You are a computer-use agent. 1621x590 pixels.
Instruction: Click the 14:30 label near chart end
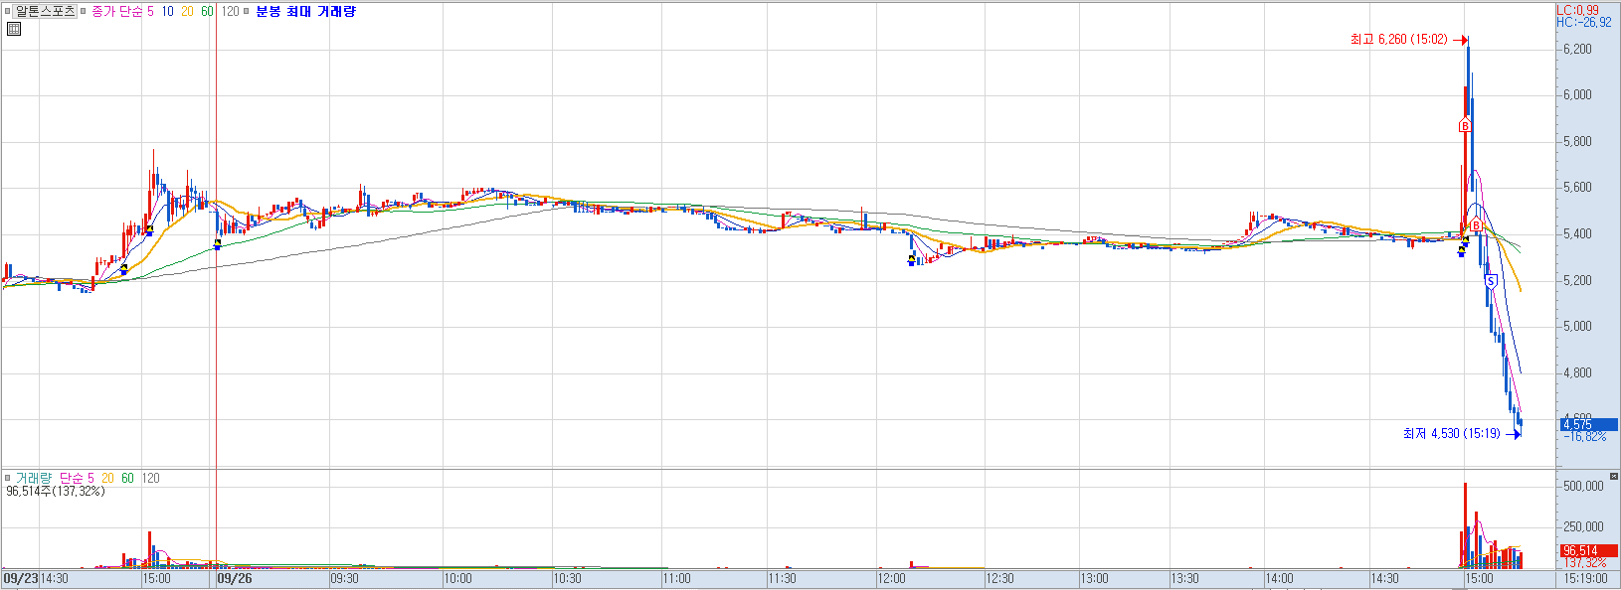pyautogui.click(x=1384, y=578)
